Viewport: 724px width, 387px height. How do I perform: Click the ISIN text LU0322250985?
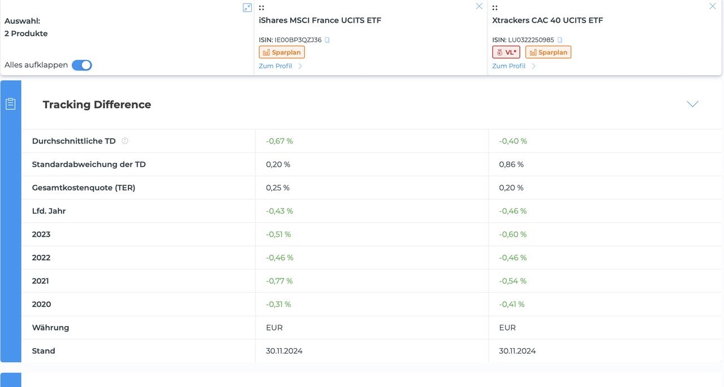(531, 40)
